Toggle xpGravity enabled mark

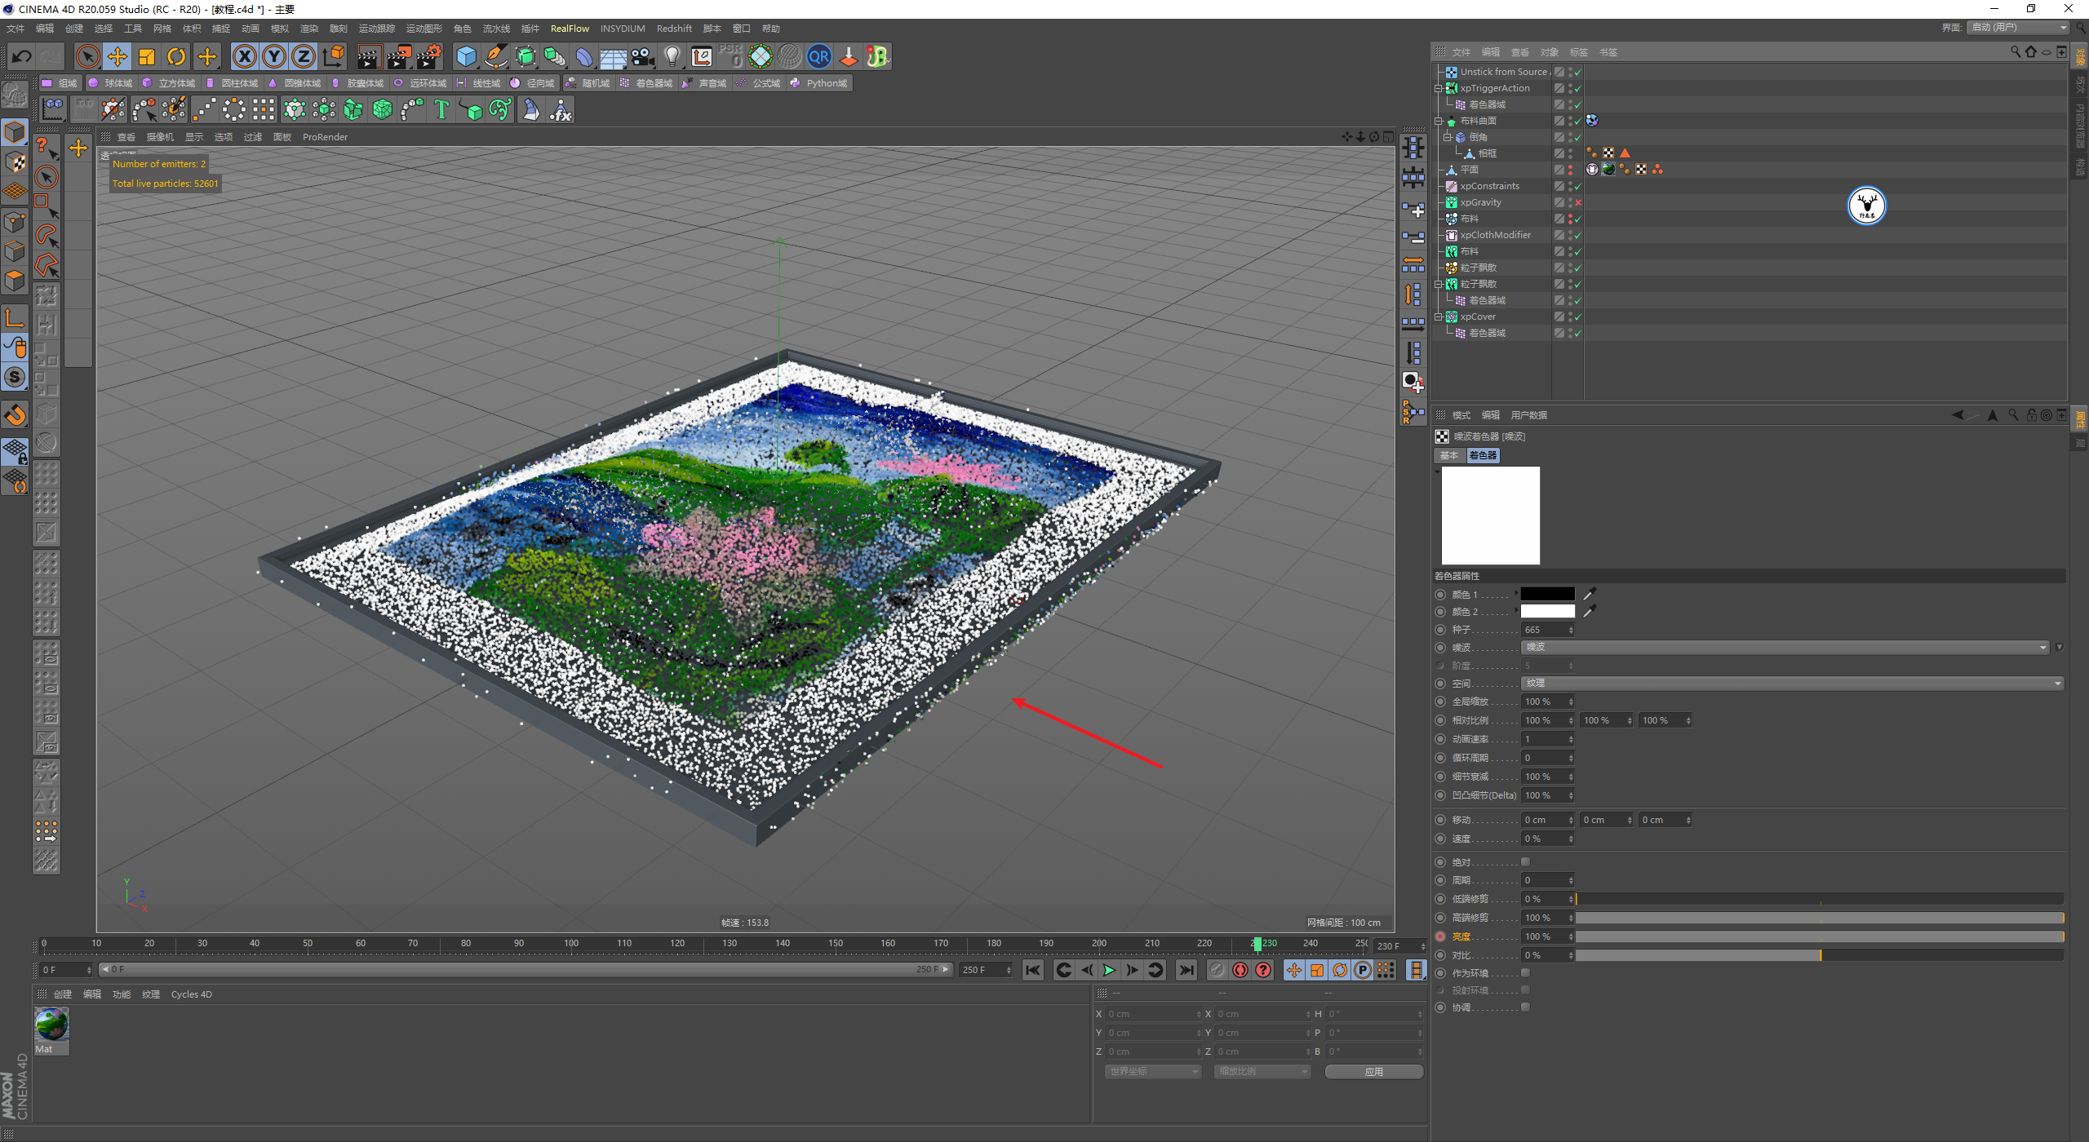coord(1578,202)
